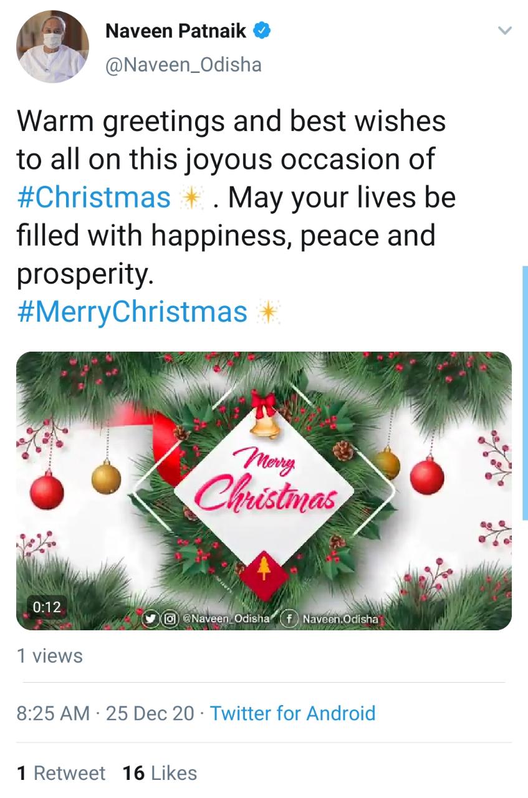Click the Instagram icon in video watermark
The height and width of the screenshot is (798, 528).
click(x=168, y=618)
